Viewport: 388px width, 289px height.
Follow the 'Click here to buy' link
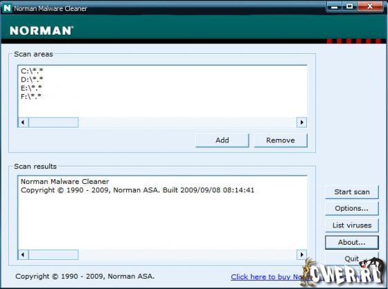304,277
